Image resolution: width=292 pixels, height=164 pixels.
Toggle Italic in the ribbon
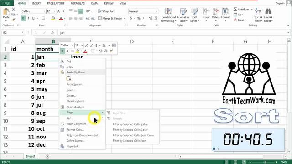(28, 18)
